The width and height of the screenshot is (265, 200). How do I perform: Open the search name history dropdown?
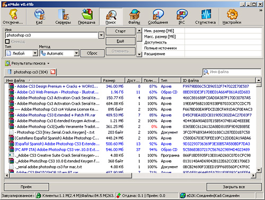pos(101,35)
